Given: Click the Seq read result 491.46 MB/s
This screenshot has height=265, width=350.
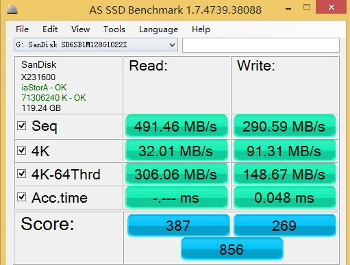Looking at the screenshot, I should click(177, 126).
